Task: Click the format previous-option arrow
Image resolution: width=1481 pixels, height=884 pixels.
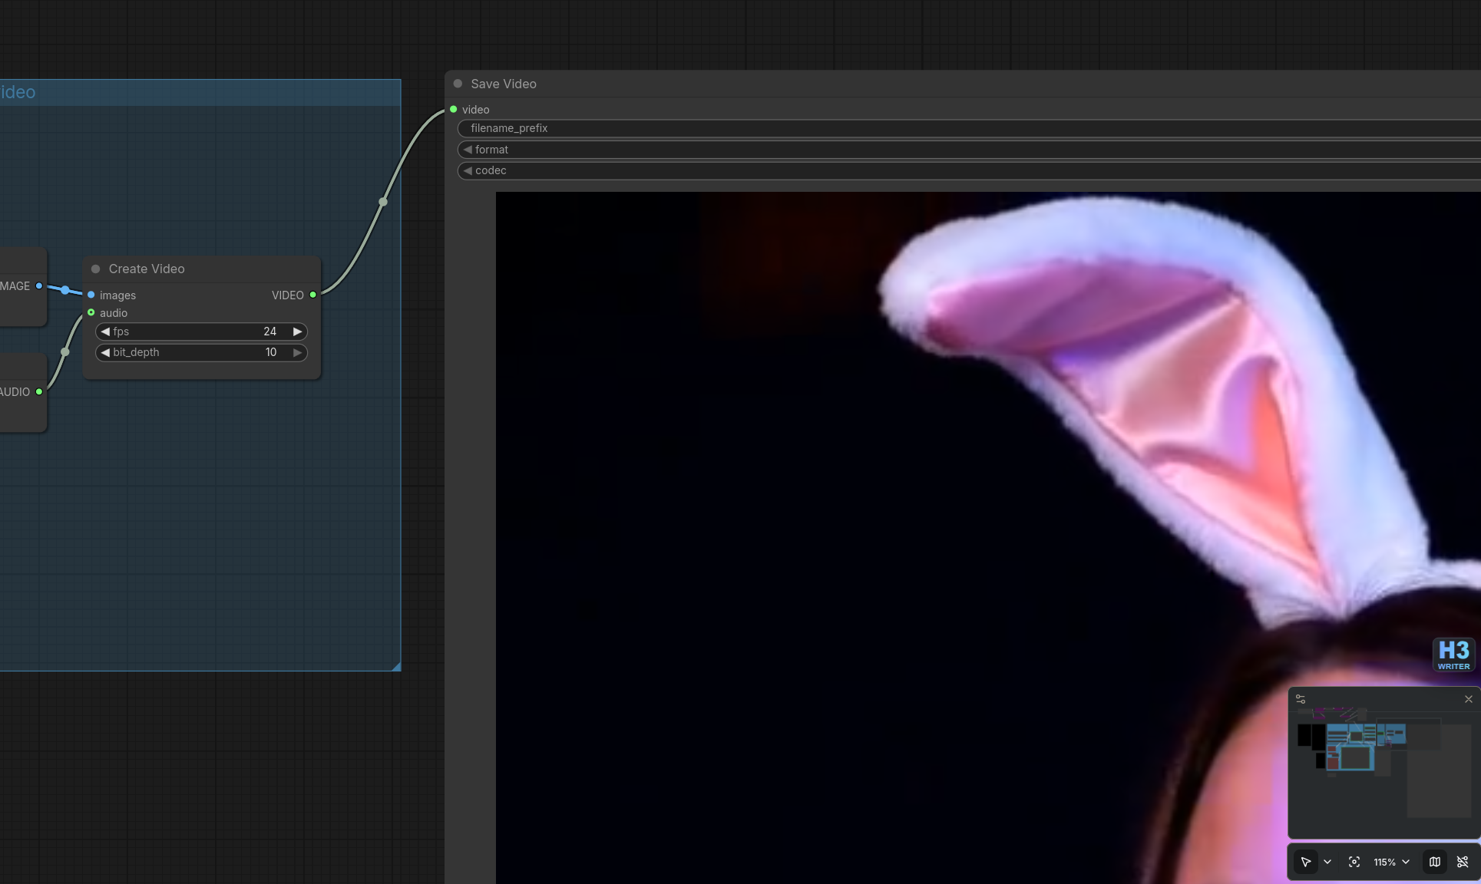Action: click(x=468, y=150)
